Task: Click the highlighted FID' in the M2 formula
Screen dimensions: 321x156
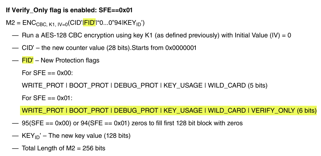Action: (x=90, y=23)
